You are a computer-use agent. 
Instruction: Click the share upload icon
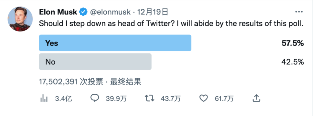click(x=256, y=98)
